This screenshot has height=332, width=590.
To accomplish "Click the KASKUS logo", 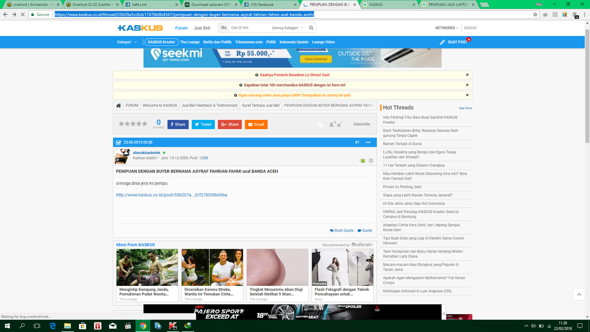I will point(140,28).
